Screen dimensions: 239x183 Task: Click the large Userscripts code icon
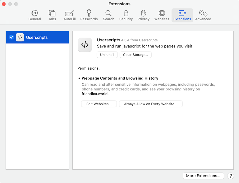tap(85, 45)
